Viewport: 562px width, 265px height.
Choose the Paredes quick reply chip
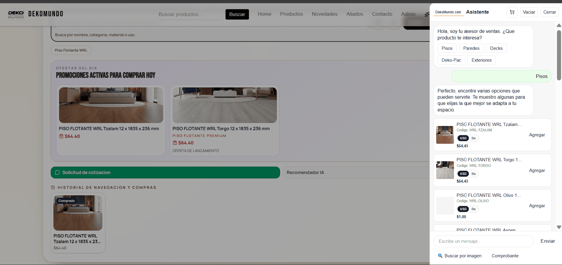(x=471, y=48)
